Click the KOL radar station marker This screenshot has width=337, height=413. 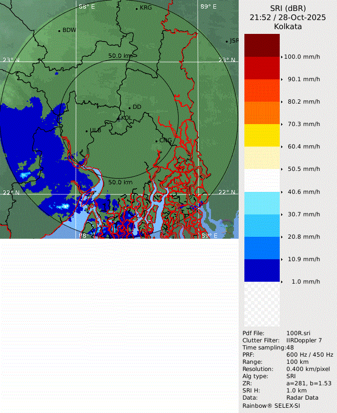119,118
